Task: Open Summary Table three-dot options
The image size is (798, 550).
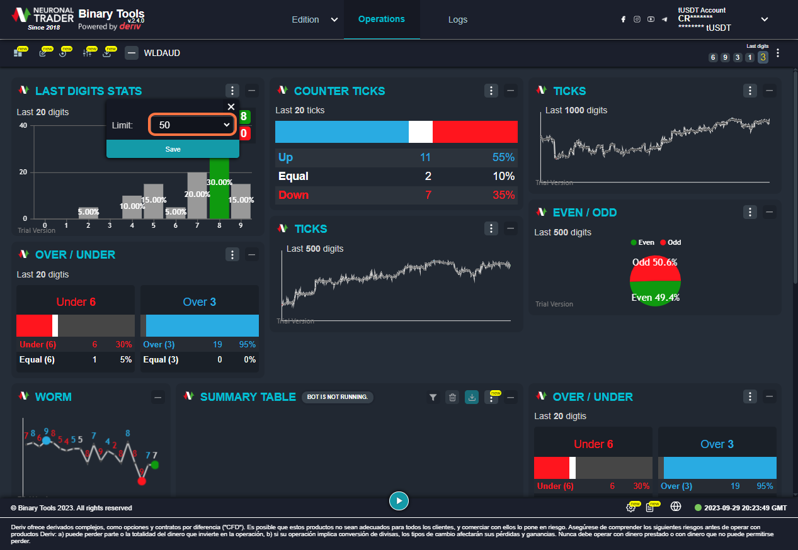Action: click(491, 397)
